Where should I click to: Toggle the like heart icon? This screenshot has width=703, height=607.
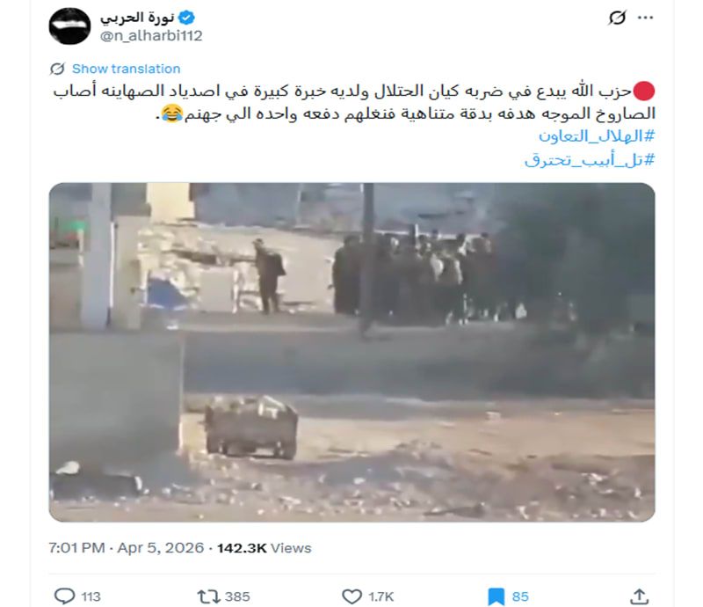[352, 596]
